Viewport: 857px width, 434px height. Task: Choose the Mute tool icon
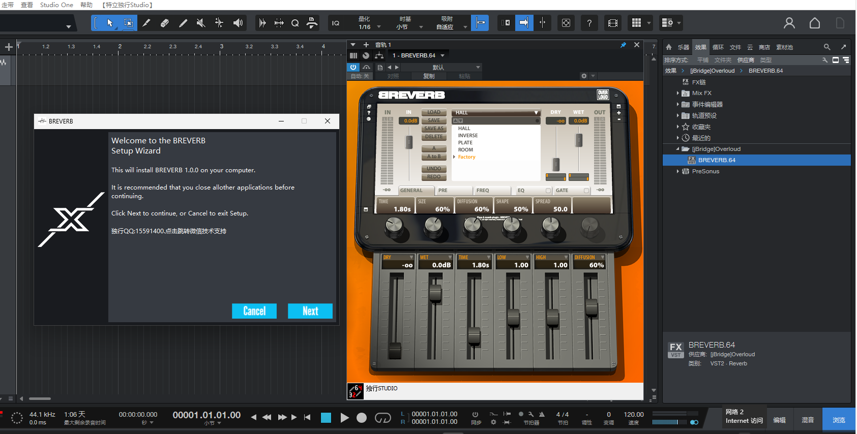tap(201, 23)
